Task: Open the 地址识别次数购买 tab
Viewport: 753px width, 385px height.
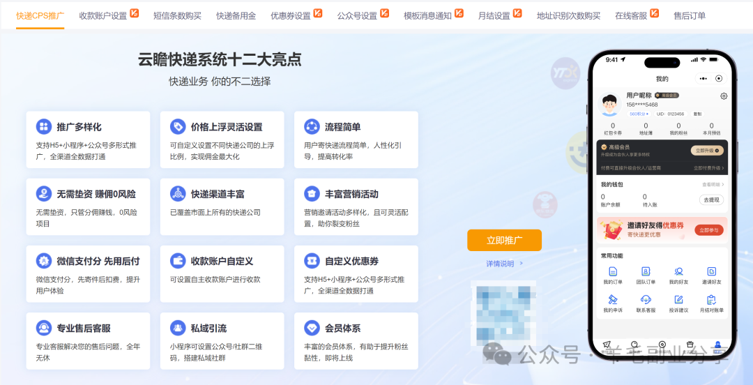Action: pos(569,16)
